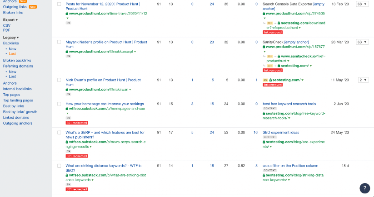Viewport: 374px width, 197px height.
Task: Click the EN language tag under makkoncept URL
Action: pos(68,56)
